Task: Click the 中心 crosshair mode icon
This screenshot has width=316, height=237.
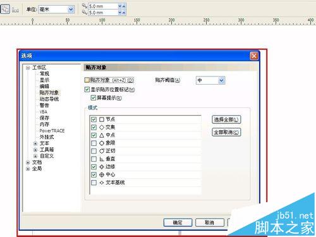Action: 102,174
